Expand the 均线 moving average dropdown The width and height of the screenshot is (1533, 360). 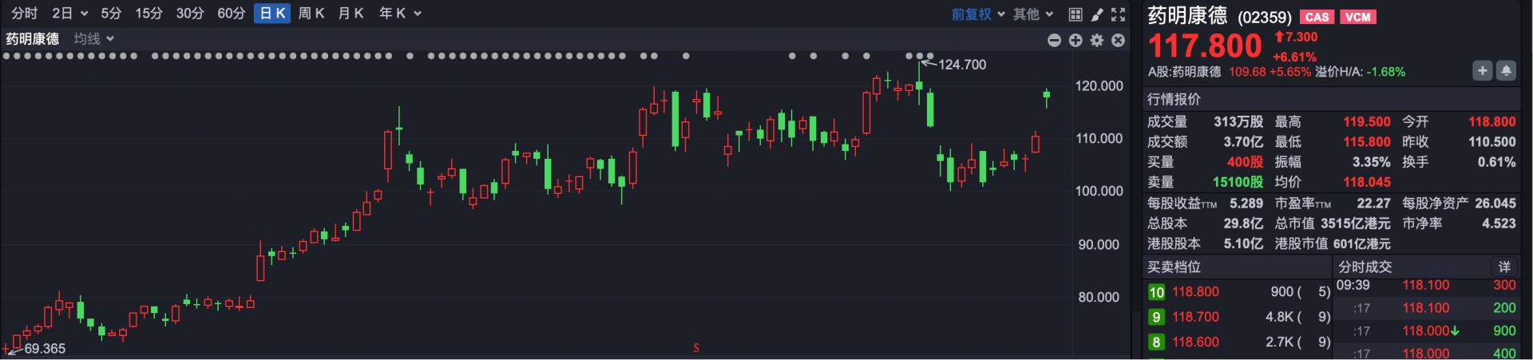(94, 39)
